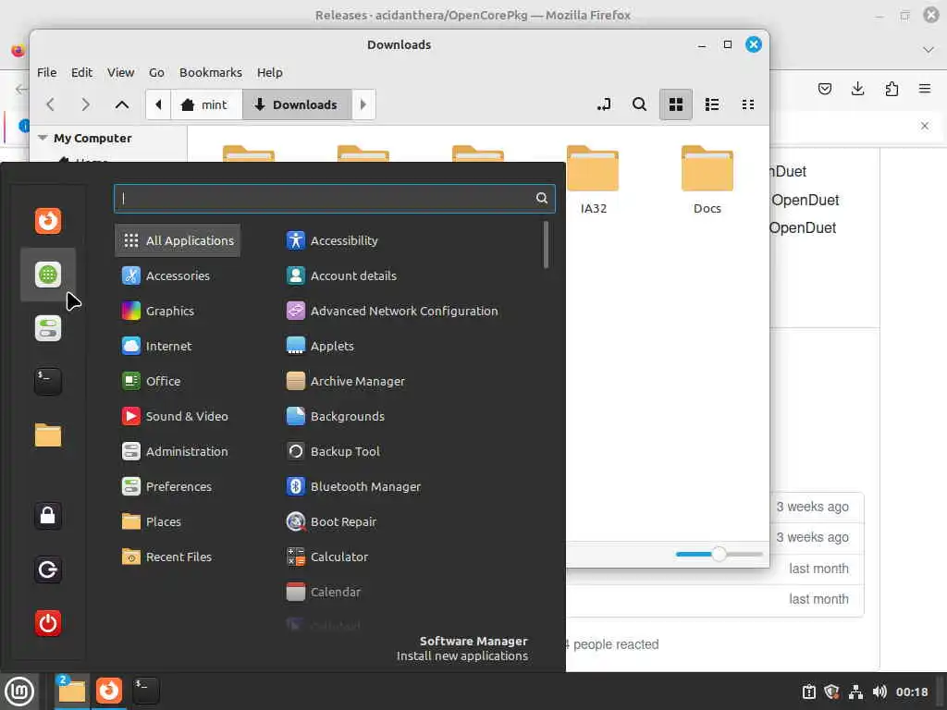Open Software Manager in the menu sidebar

[x=48, y=275]
